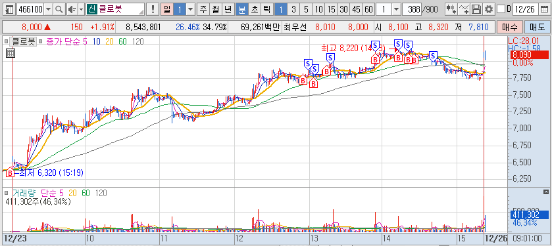Click the 120 moving average legend label in price chart
The height and width of the screenshot is (246, 552).
tap(138, 41)
